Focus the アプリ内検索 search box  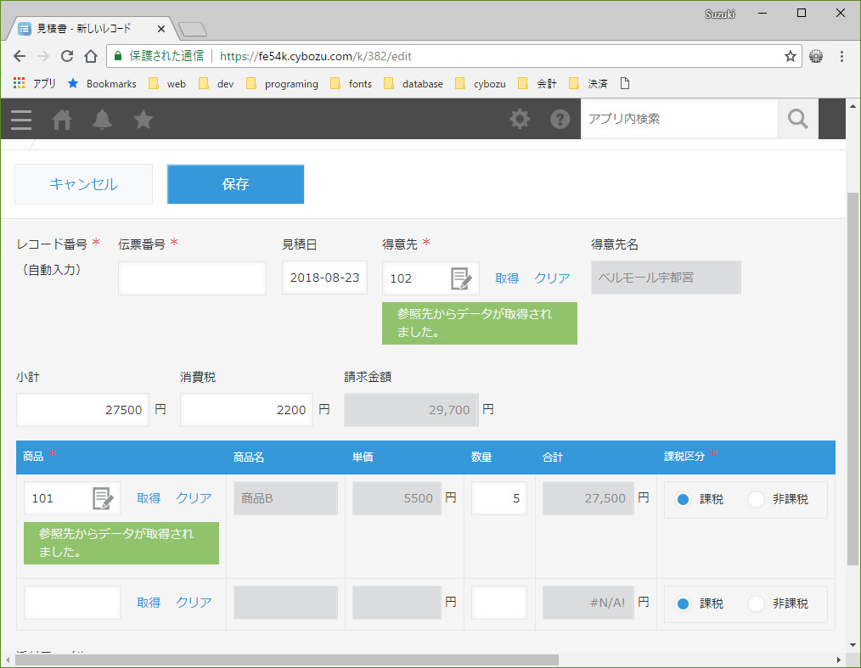pyautogui.click(x=679, y=119)
